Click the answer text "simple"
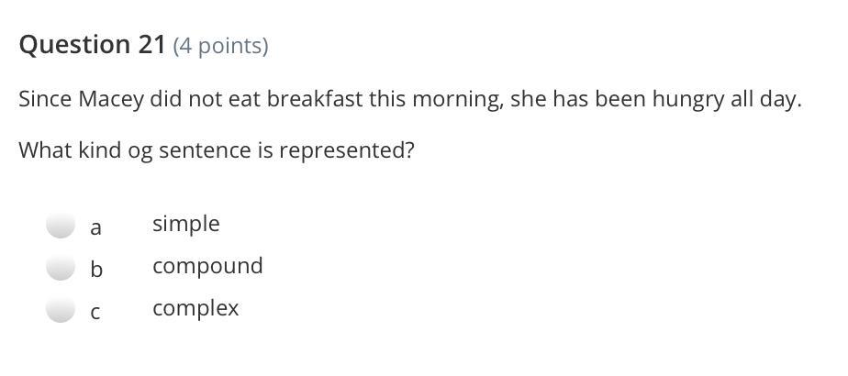 pos(186,224)
